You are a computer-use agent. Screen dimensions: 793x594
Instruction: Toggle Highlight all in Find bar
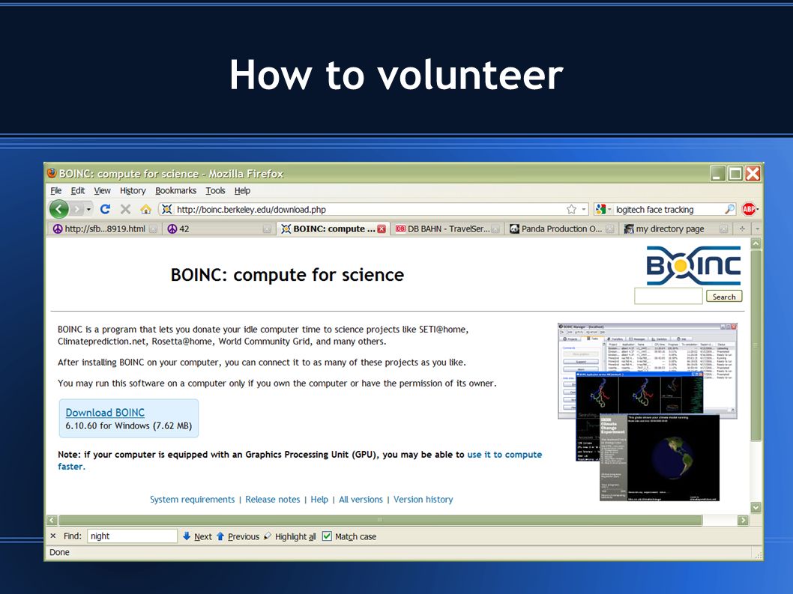click(290, 536)
